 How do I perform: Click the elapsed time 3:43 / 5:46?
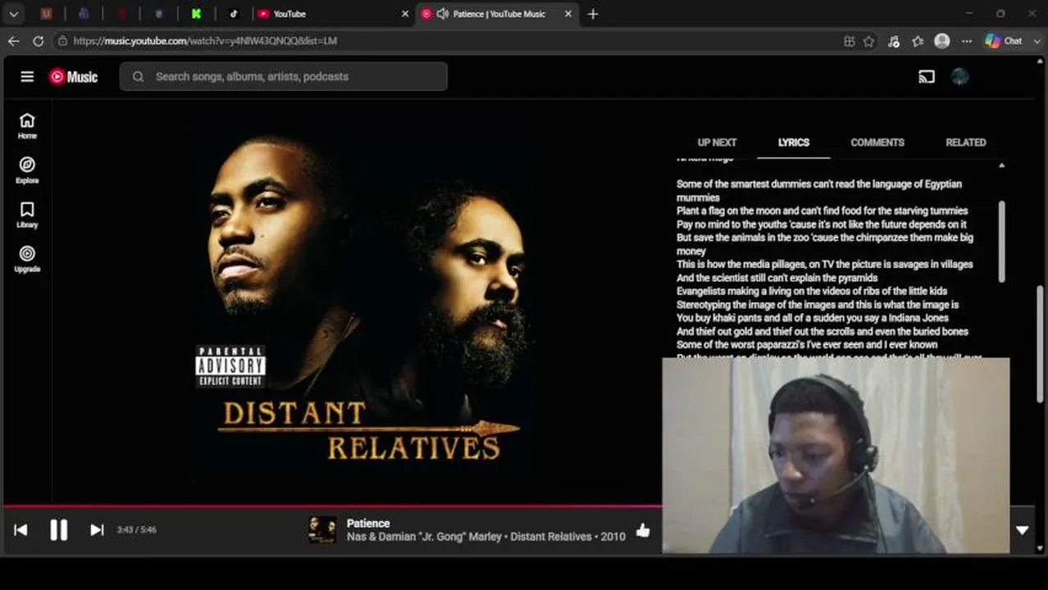136,530
